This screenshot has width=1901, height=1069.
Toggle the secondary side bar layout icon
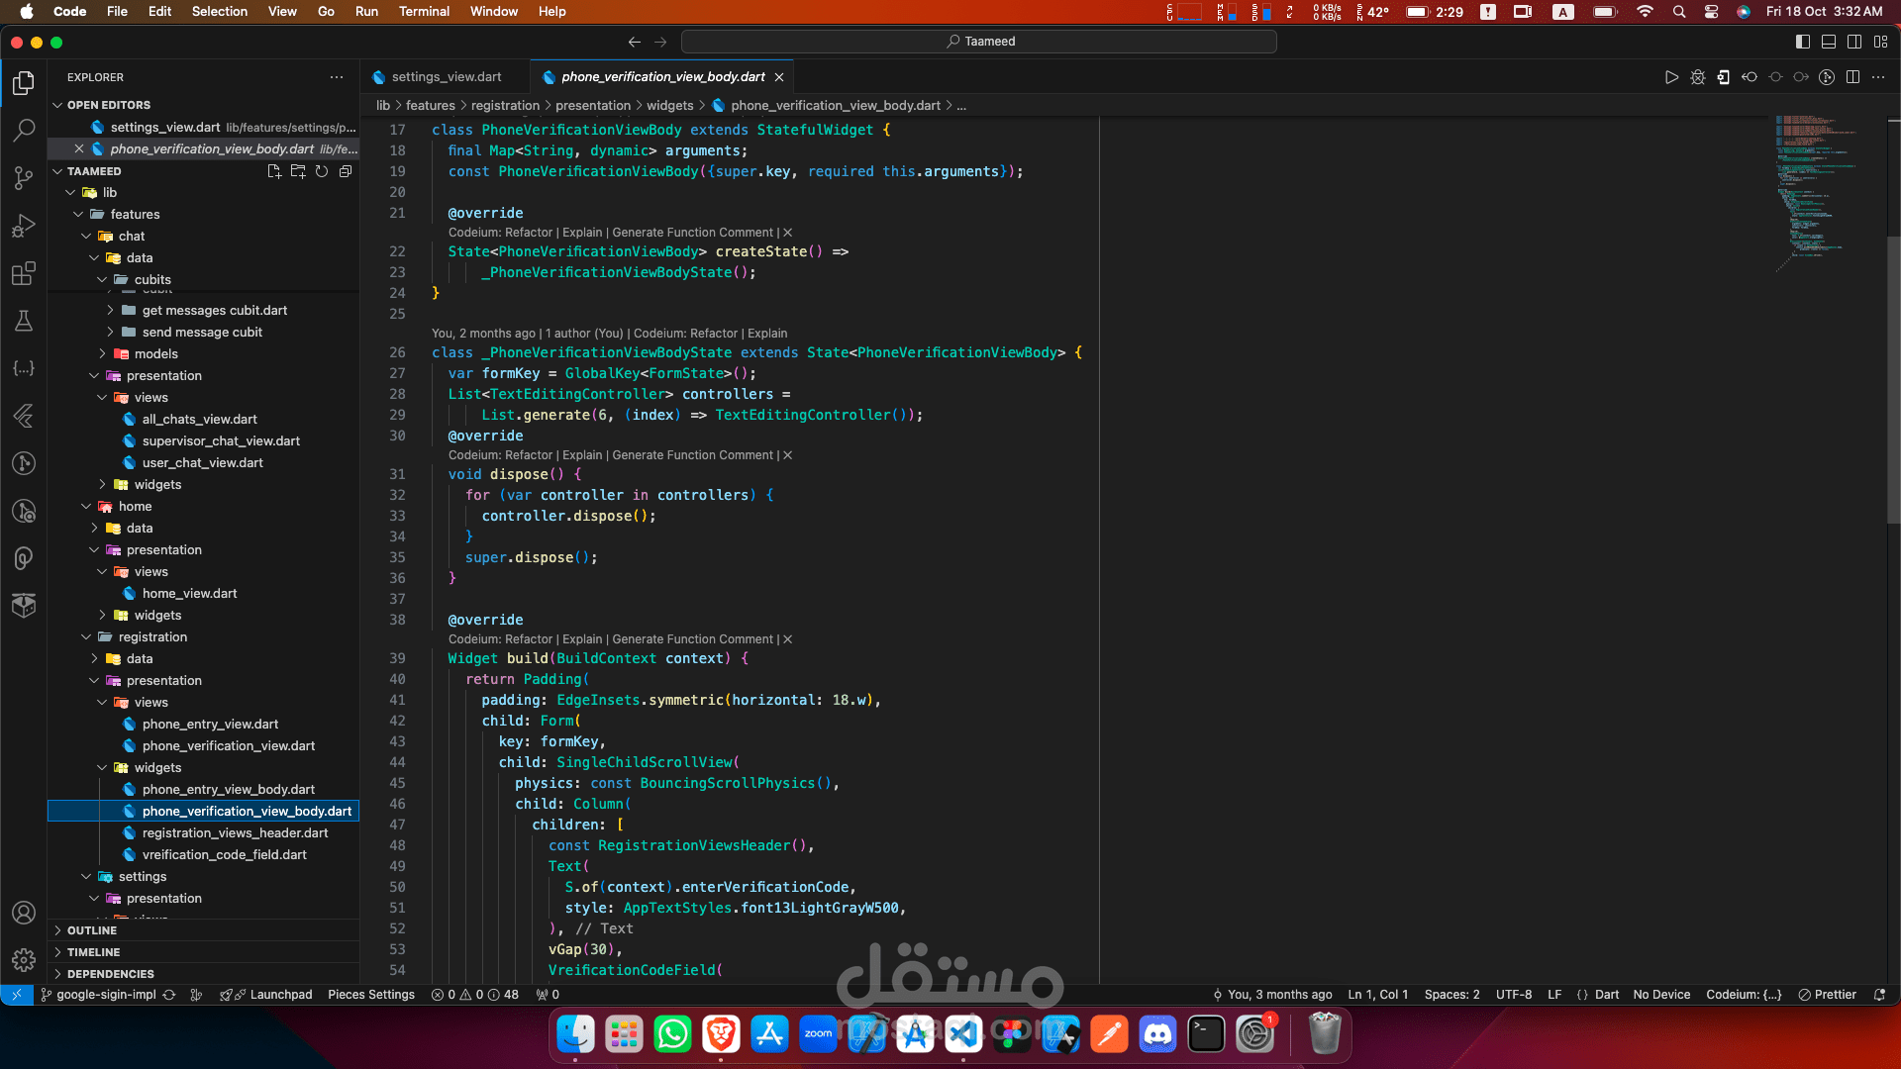click(1854, 42)
